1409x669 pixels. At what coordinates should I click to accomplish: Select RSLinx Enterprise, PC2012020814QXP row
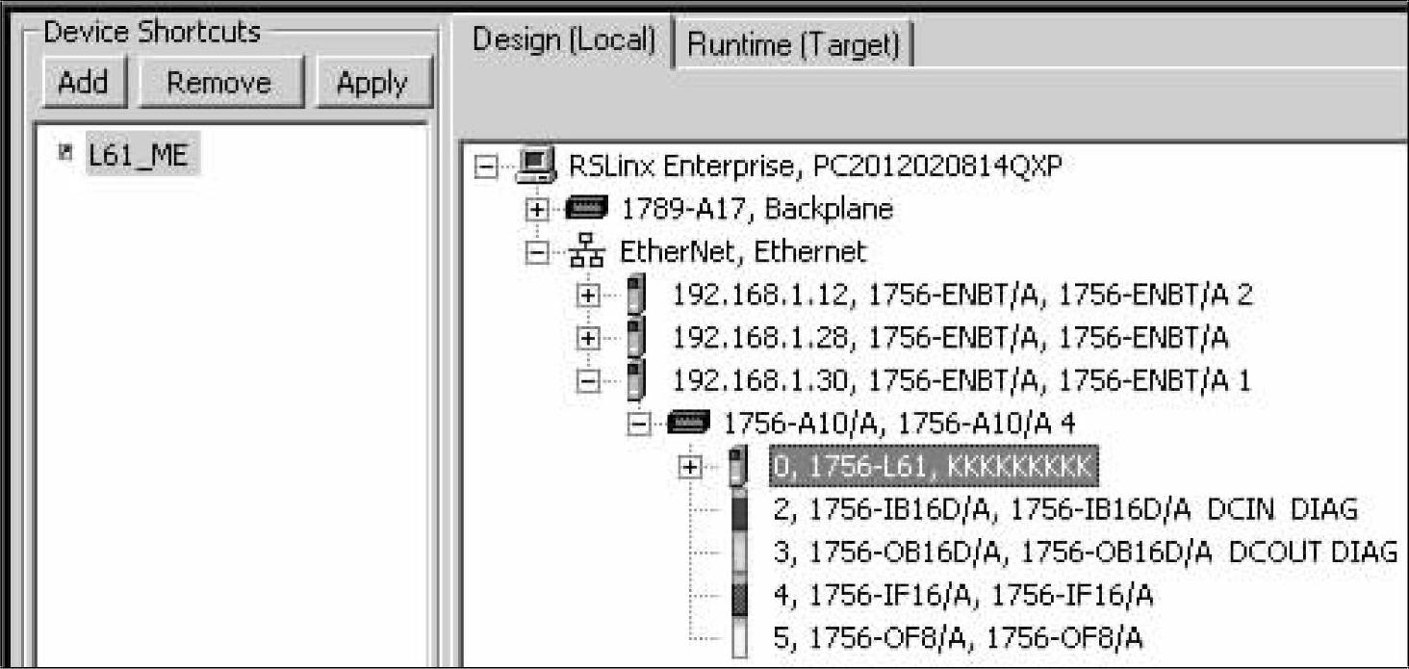click(815, 167)
